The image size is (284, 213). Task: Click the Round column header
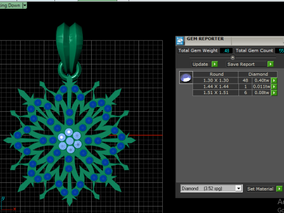point(216,74)
